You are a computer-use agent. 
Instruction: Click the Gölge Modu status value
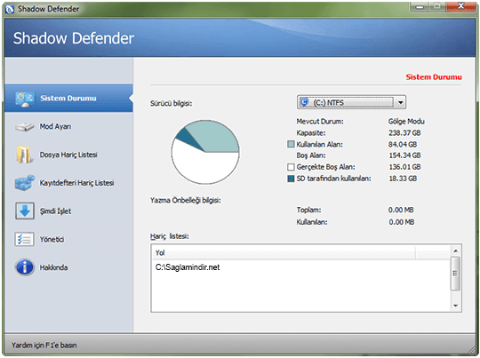[x=406, y=122]
